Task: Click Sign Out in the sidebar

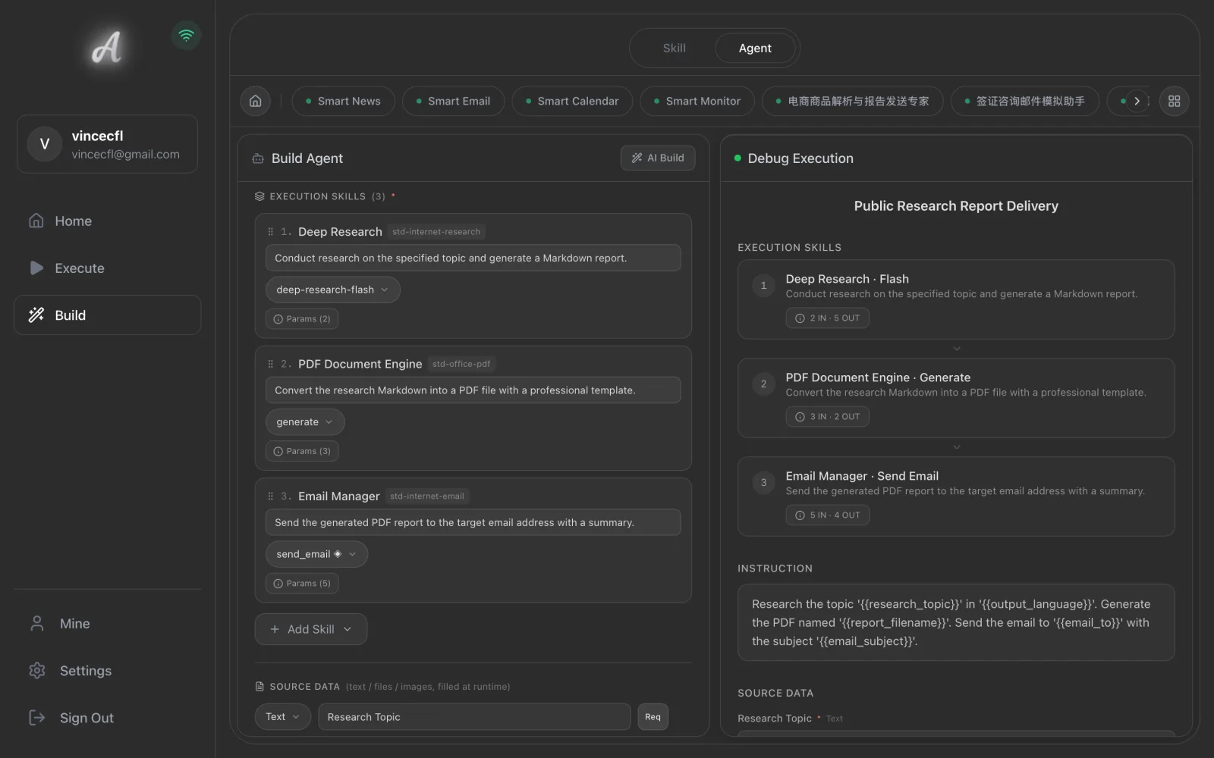Action: [x=107, y=717]
